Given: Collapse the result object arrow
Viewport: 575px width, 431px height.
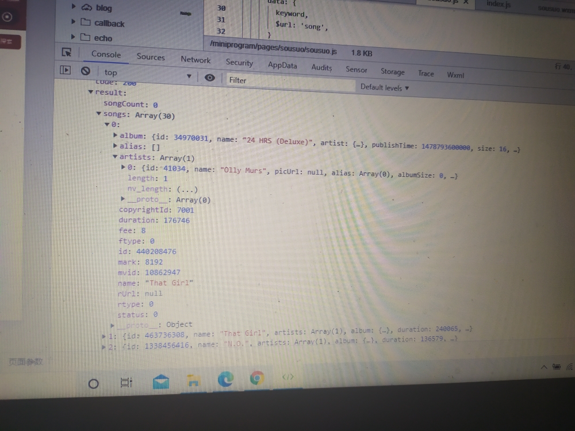Looking at the screenshot, I should (x=91, y=92).
